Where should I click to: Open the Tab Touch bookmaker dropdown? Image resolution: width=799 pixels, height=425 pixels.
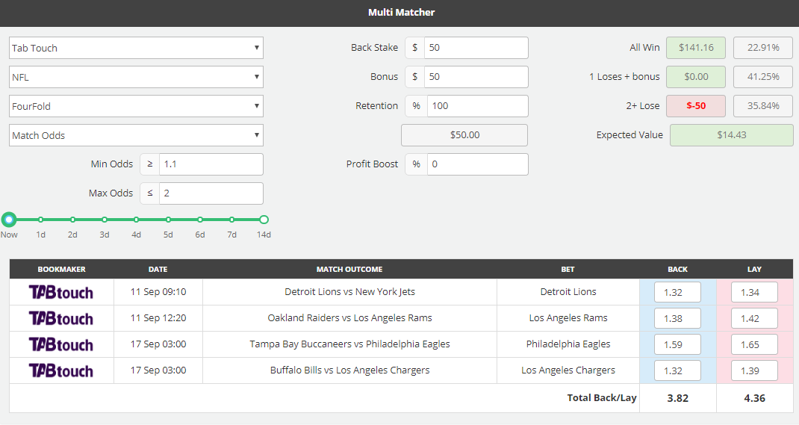(136, 48)
